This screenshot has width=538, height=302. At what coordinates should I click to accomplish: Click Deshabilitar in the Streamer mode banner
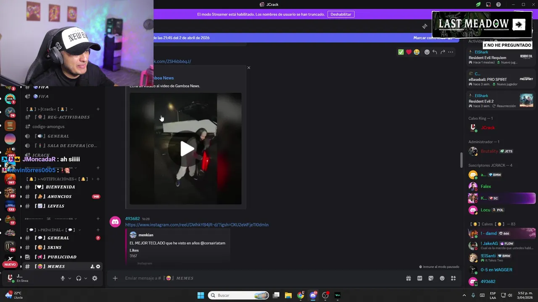[x=340, y=14]
